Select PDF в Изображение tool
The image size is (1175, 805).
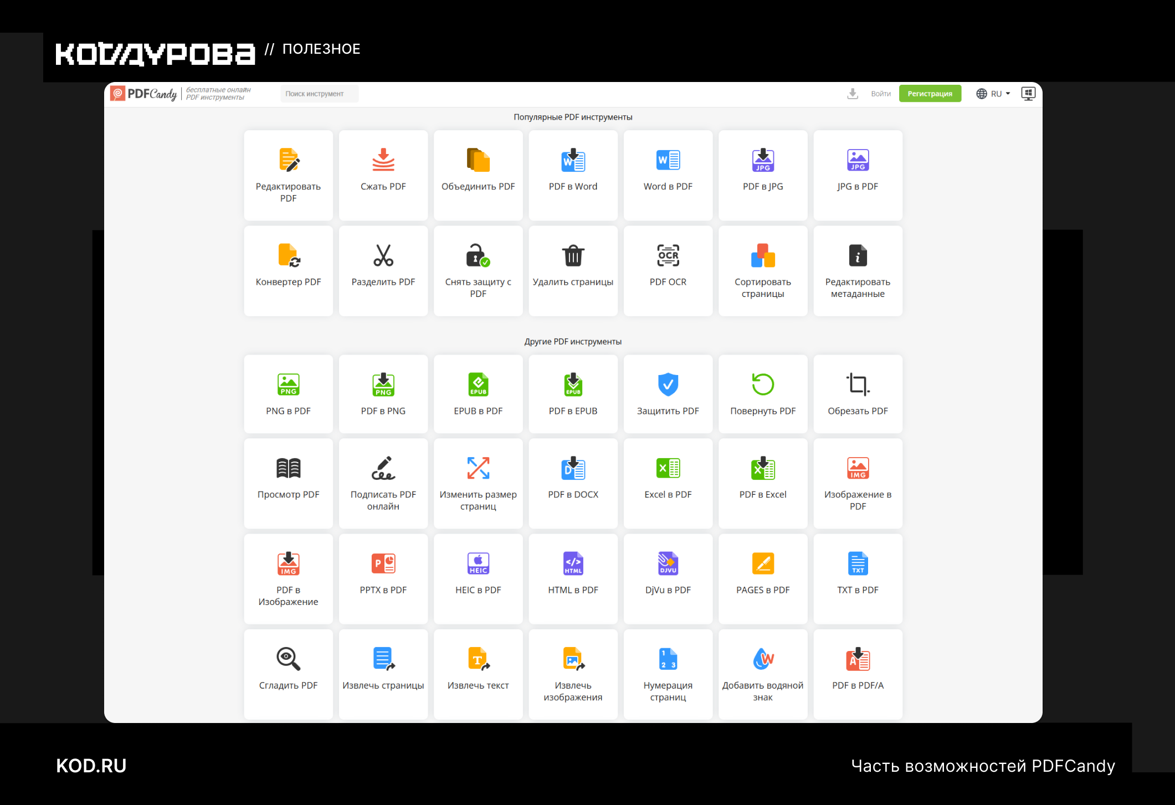[x=288, y=578]
